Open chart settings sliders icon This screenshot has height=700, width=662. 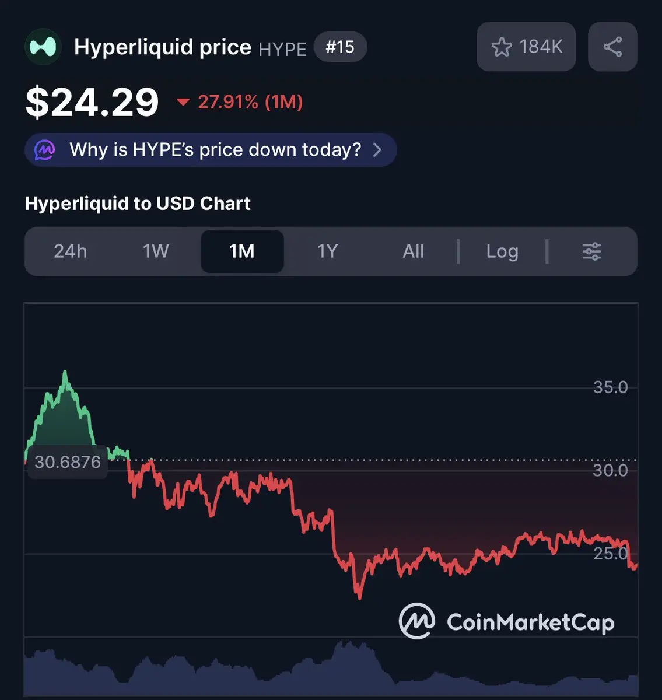[591, 251]
